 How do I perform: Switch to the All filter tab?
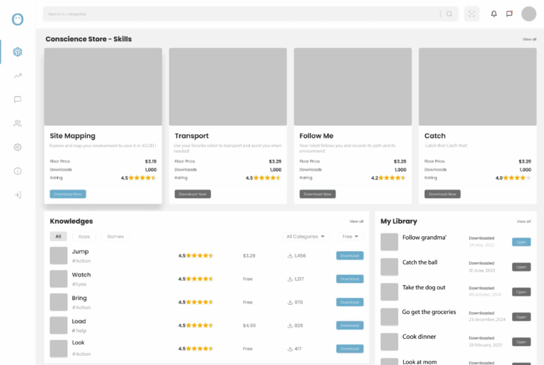[x=58, y=236]
